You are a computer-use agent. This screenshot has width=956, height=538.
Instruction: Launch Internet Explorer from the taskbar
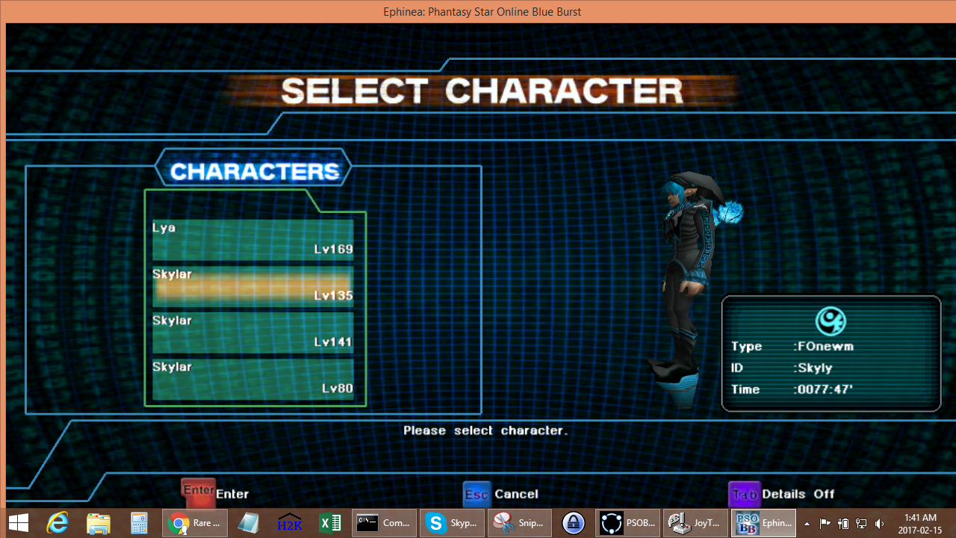58,523
